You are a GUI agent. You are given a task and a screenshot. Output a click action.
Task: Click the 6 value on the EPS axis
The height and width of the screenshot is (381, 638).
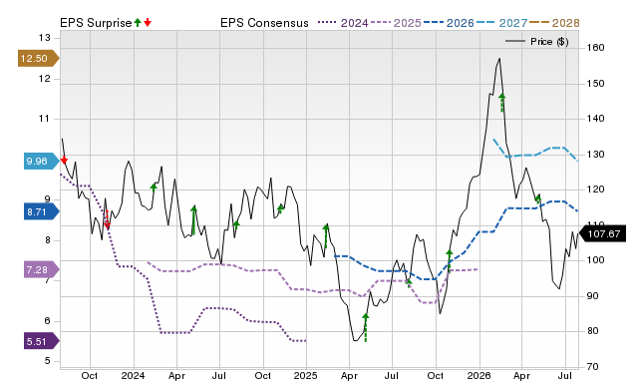tap(47, 321)
